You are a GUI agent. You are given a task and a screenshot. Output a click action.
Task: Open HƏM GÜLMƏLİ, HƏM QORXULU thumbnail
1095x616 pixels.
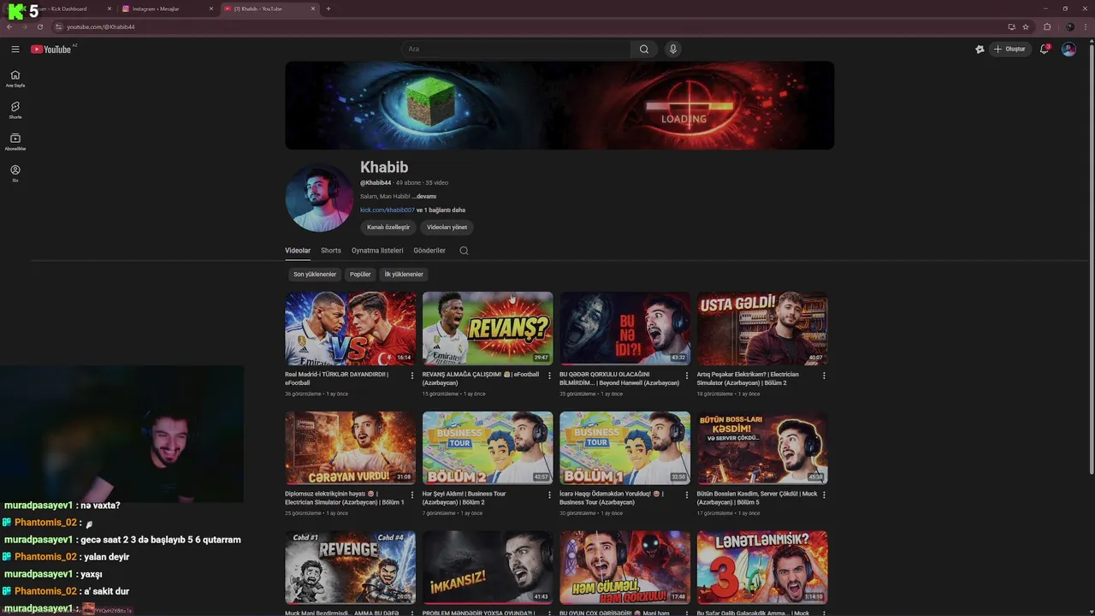625,567
